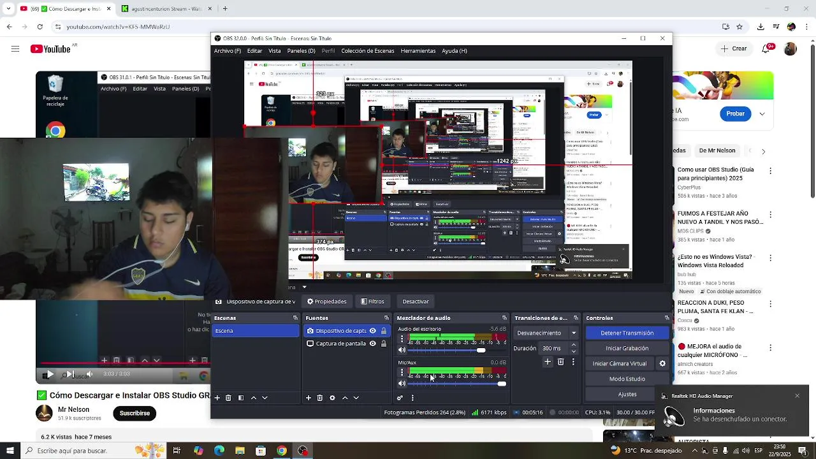The height and width of the screenshot is (459, 816).
Task: Open Vista menu in OBS 32 window
Action: (x=275, y=51)
